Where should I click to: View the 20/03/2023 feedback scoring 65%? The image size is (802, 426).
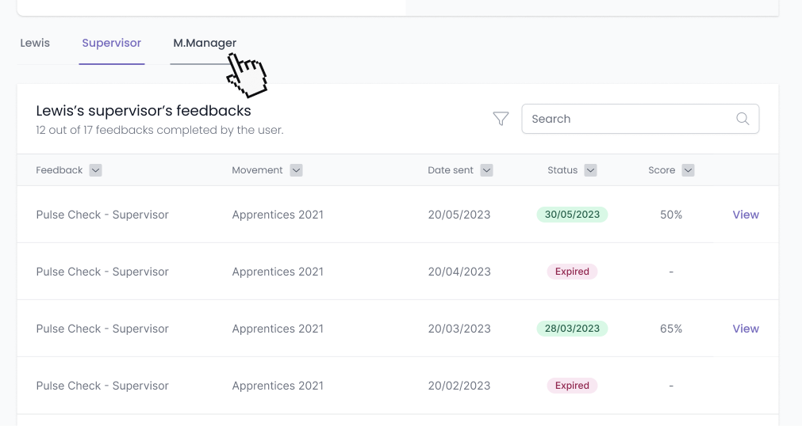pos(746,329)
